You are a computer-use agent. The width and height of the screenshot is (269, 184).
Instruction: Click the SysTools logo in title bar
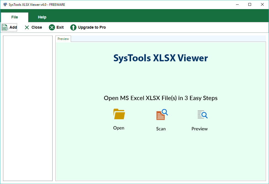point(5,4)
